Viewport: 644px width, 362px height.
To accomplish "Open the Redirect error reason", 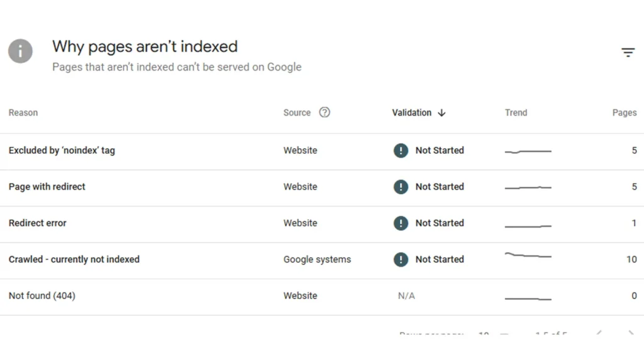I will click(38, 223).
